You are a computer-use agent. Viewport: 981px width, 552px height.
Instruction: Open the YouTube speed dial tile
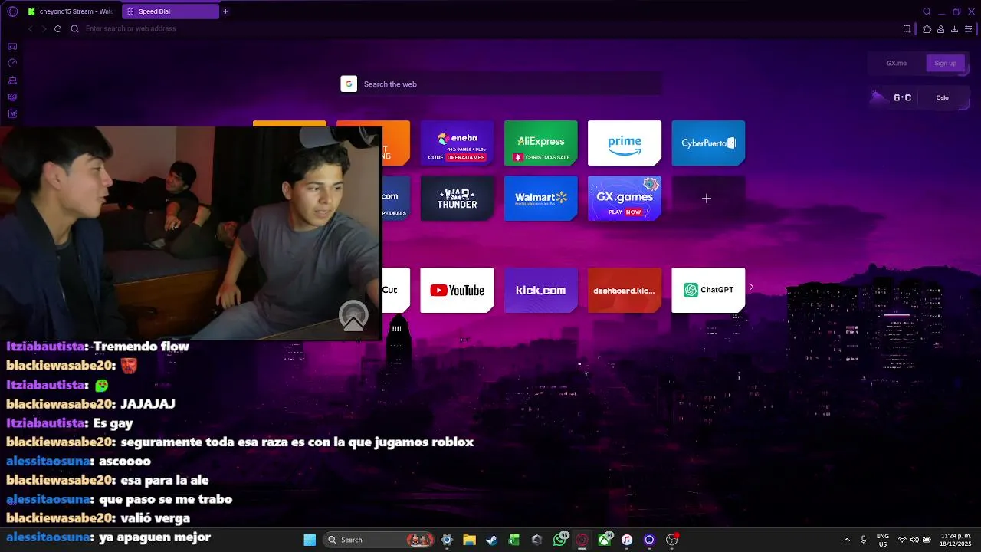coord(457,290)
